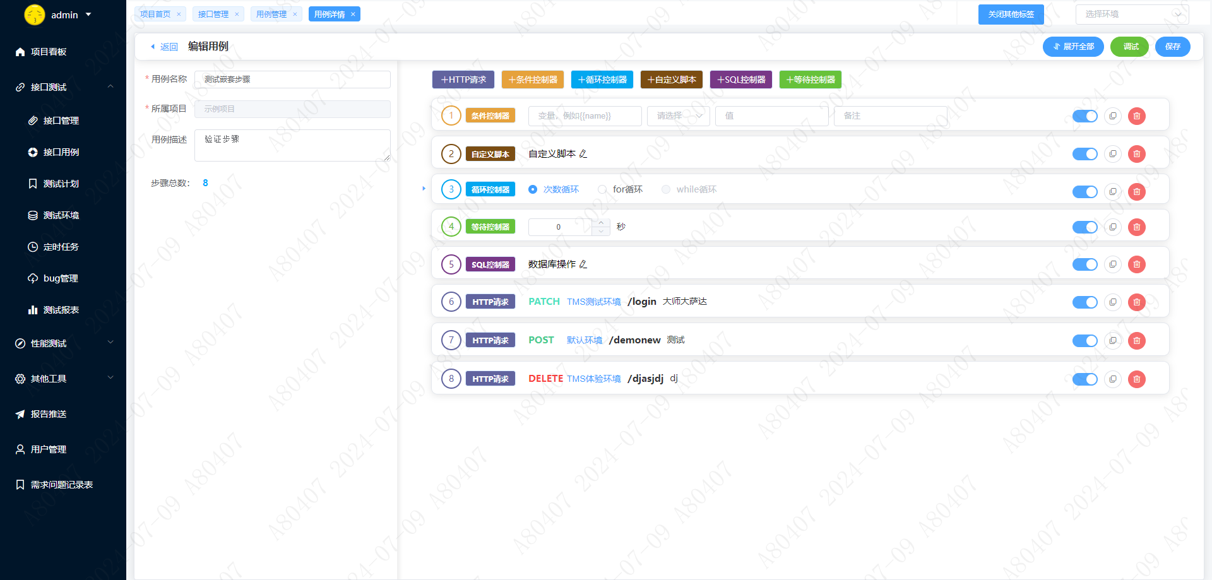Click the 关闭其他标签 button

[x=1011, y=14]
